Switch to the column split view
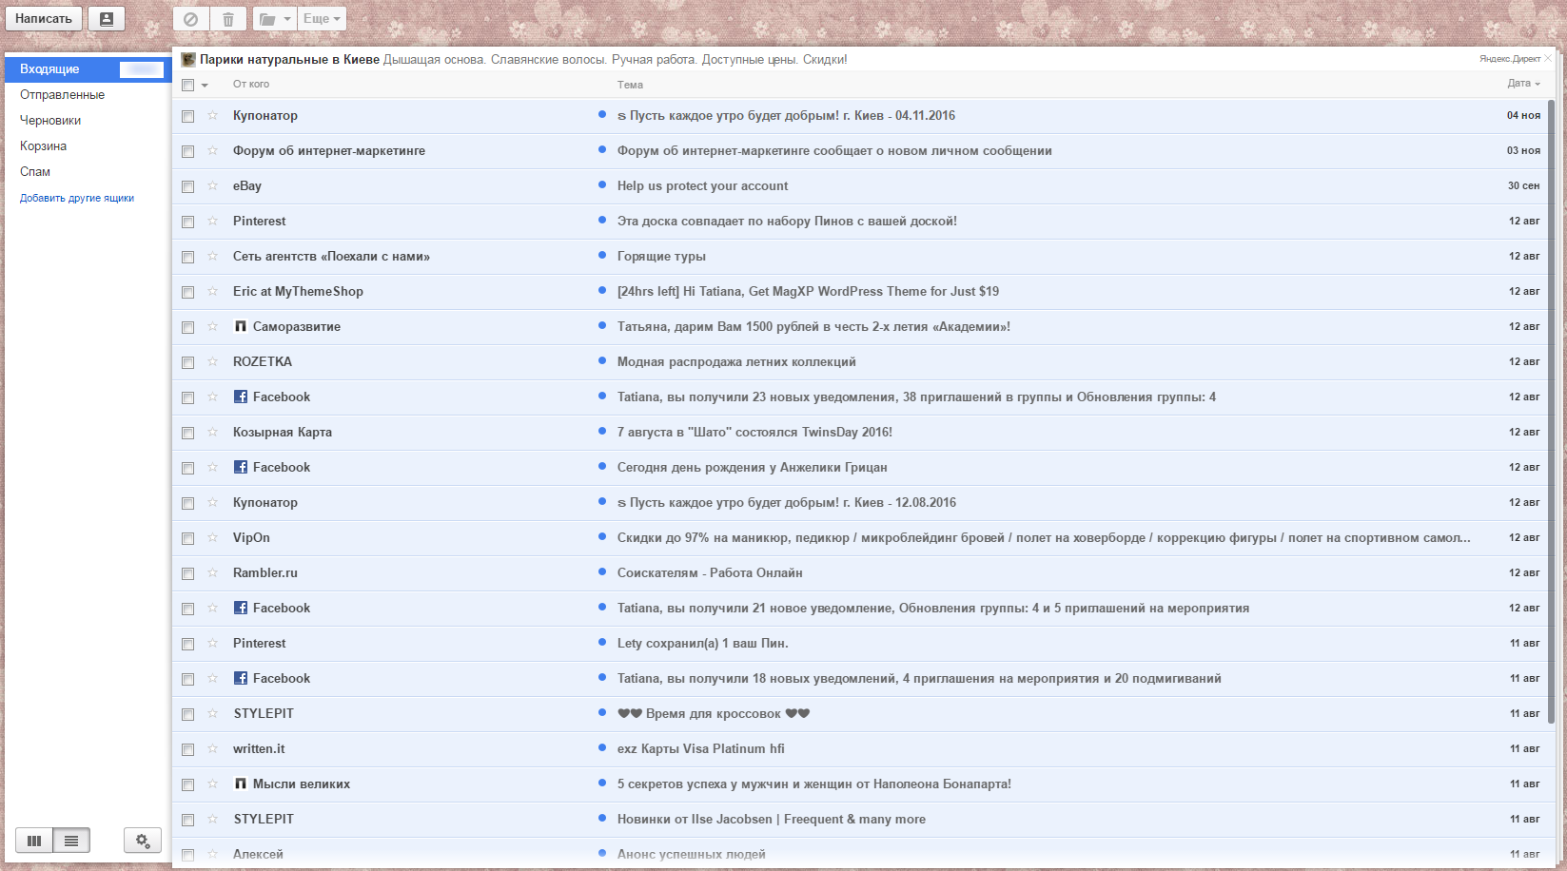 34,841
